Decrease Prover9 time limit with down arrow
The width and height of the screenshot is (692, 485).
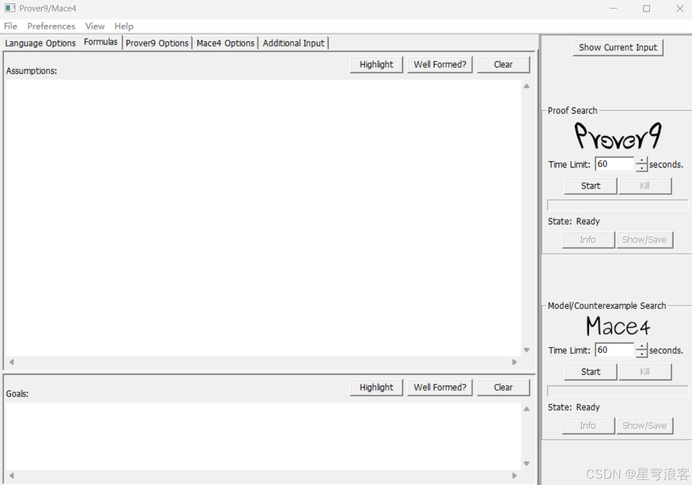coord(641,168)
